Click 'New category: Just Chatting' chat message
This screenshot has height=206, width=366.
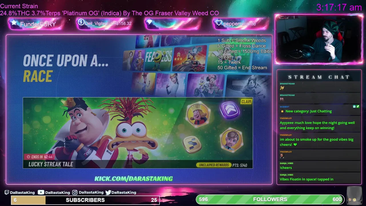309,111
